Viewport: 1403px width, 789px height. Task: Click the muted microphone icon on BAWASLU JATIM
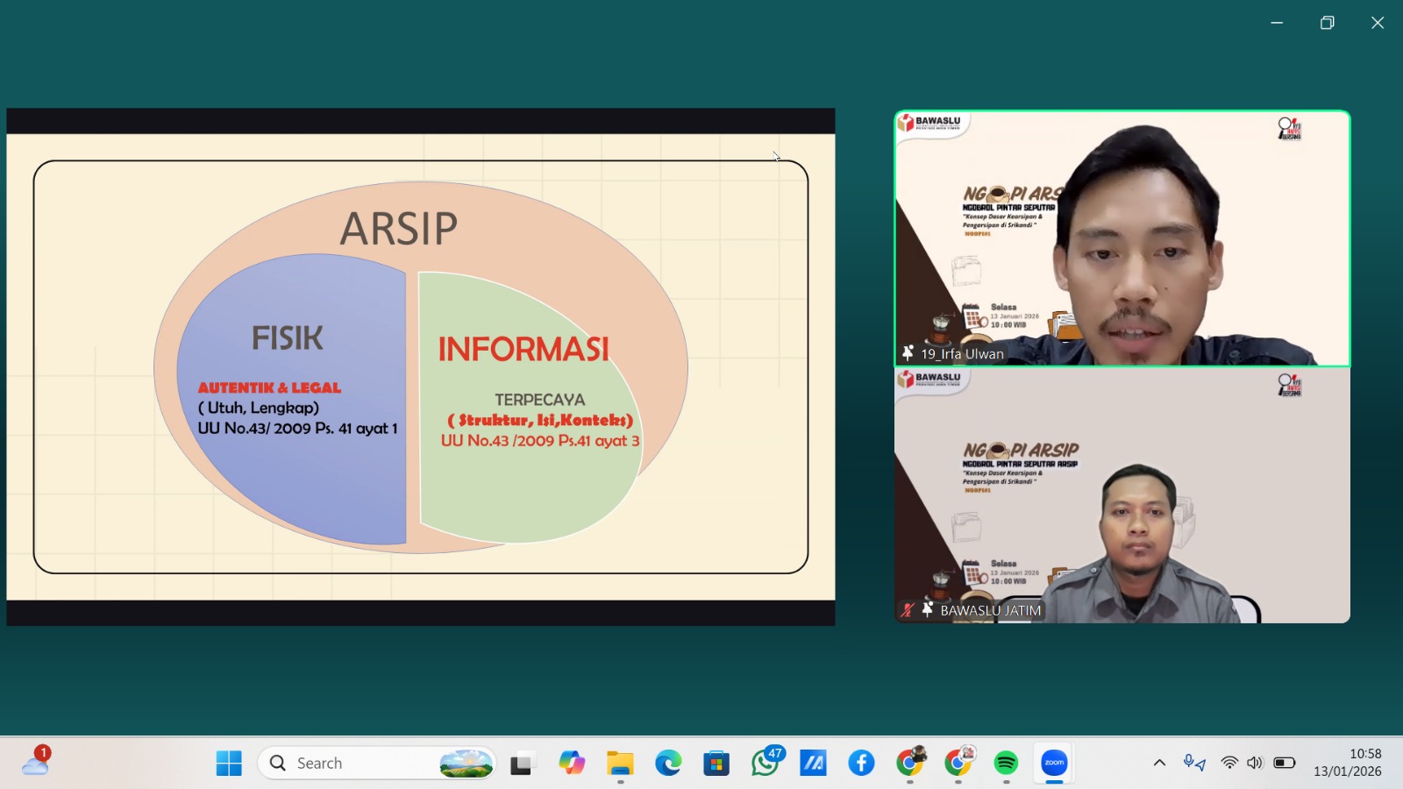[907, 609]
